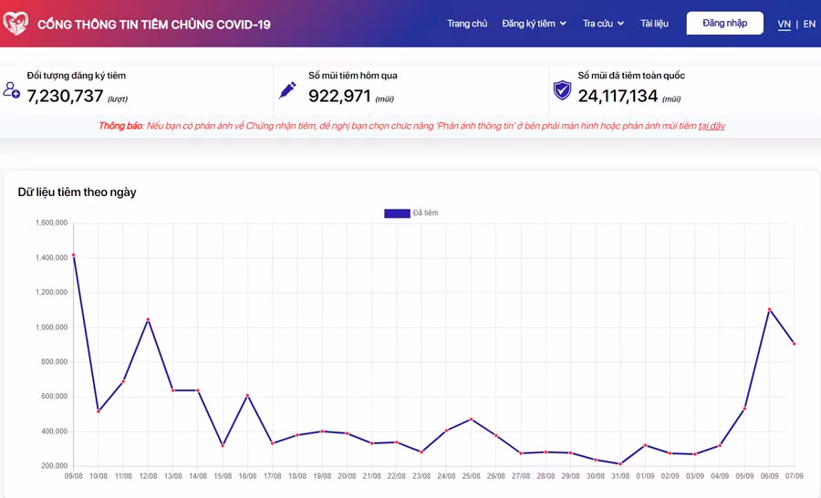Follow the 'tại đây' link in notice
The image size is (821, 498).
[x=712, y=126]
